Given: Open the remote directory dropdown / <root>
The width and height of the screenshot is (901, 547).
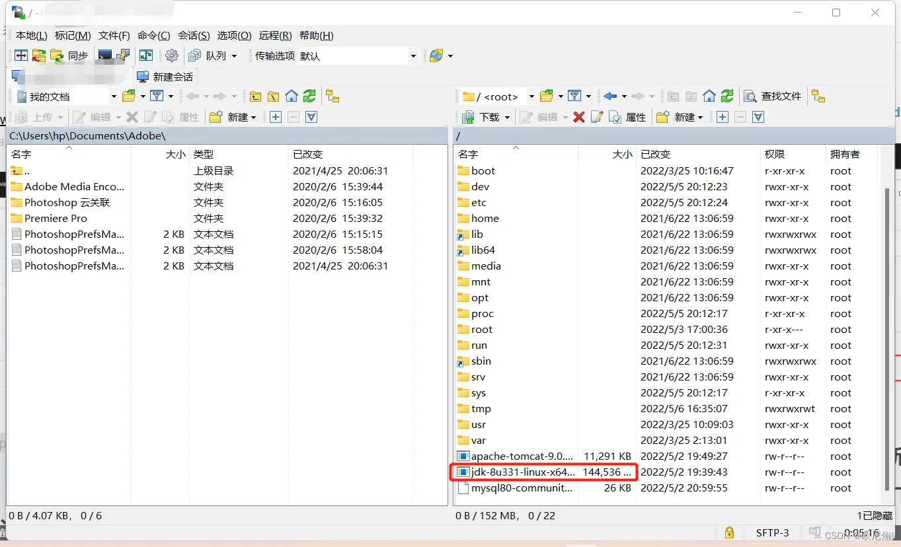Looking at the screenshot, I should point(498,96).
